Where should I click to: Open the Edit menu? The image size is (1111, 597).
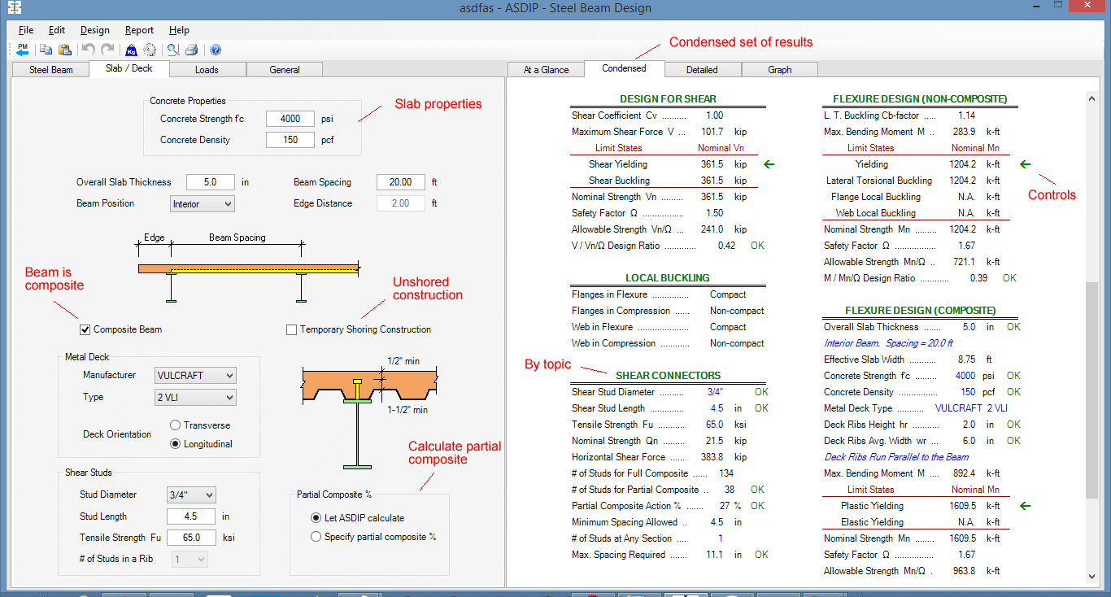pos(57,30)
